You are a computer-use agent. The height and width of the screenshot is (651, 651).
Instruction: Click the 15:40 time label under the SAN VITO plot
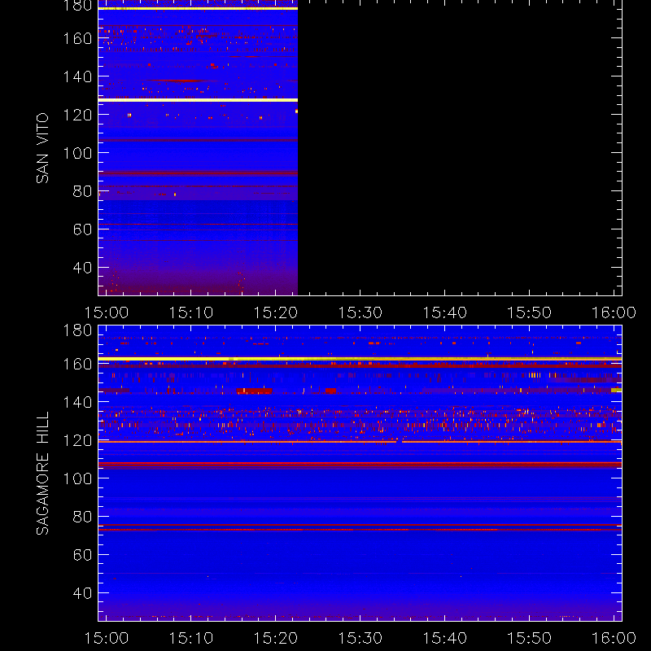(x=444, y=312)
